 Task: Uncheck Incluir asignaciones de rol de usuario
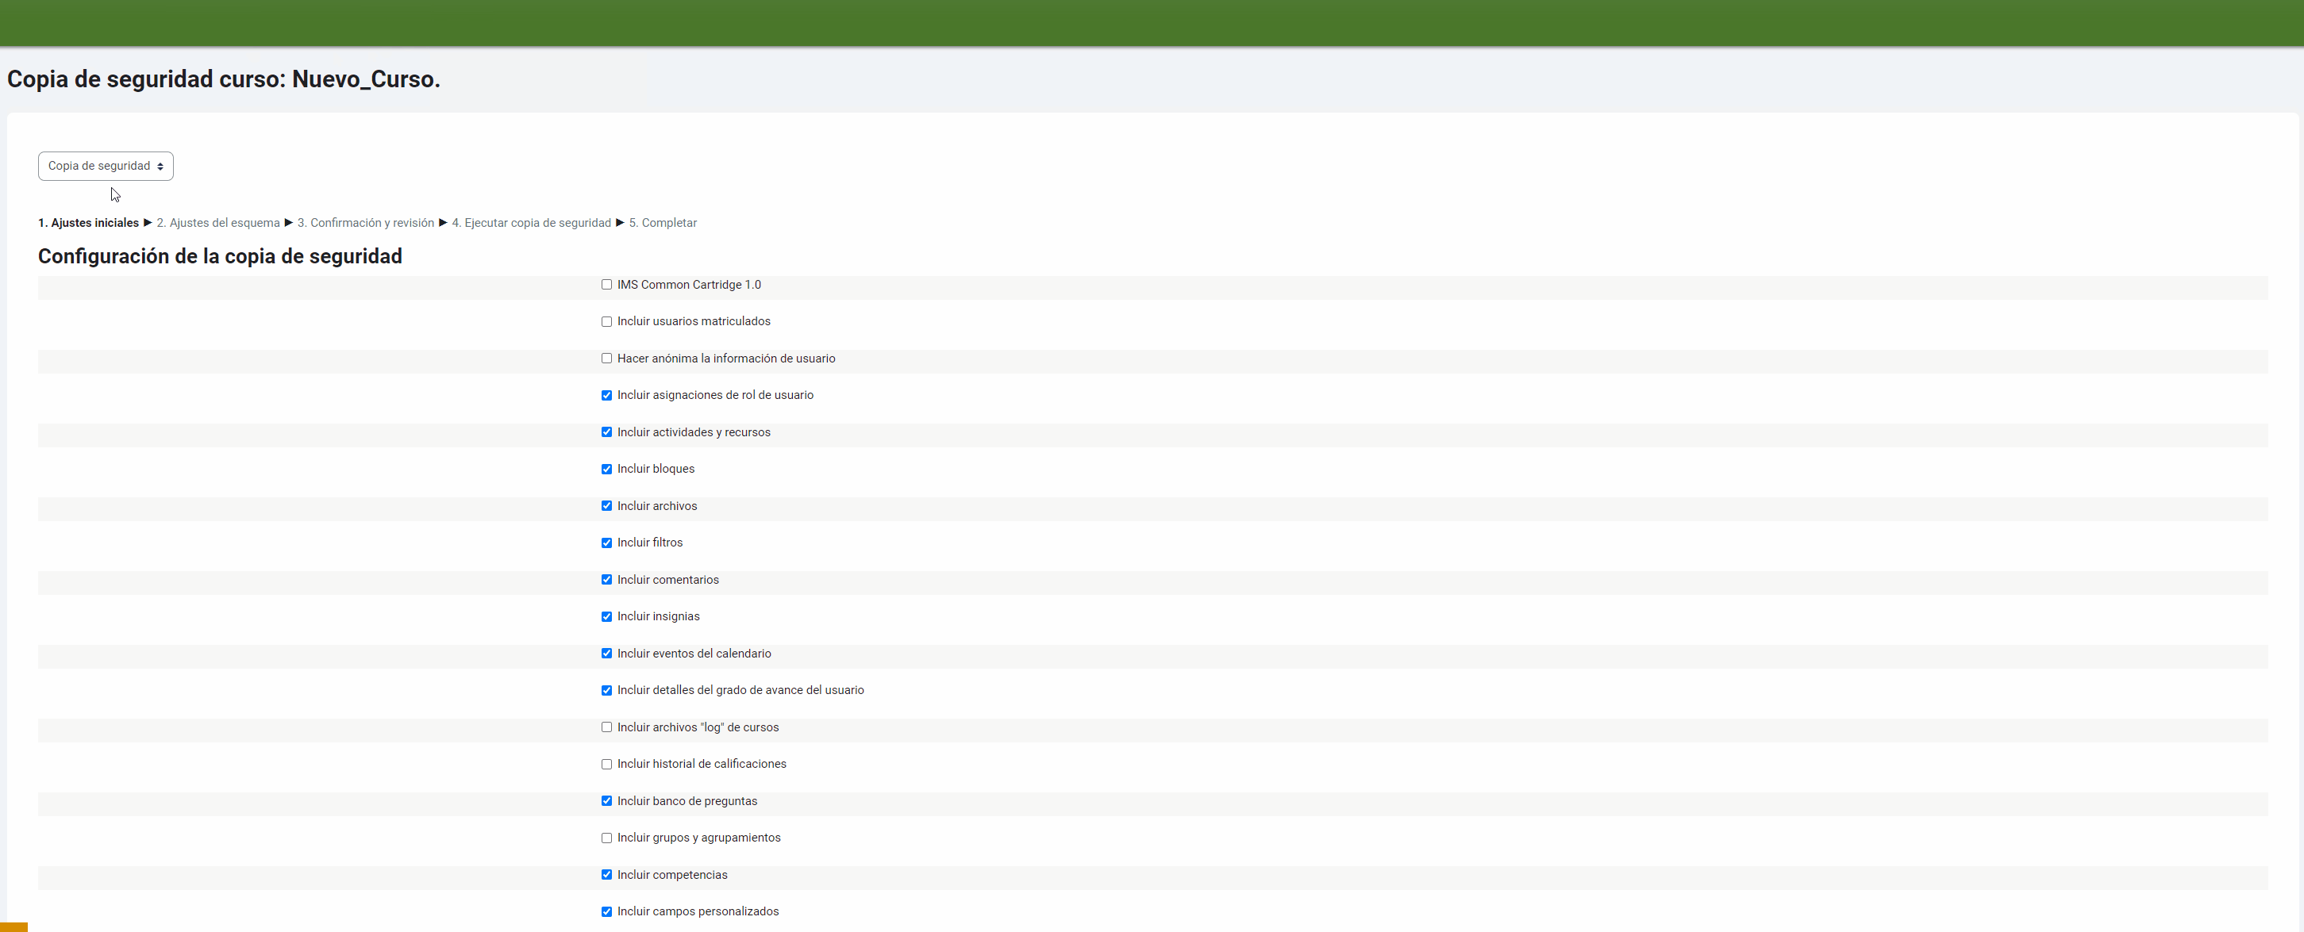[x=606, y=396]
